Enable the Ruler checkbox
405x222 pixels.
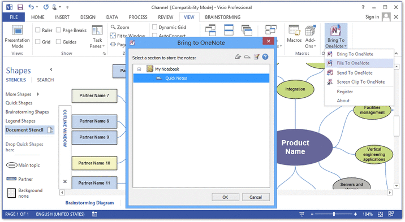click(38, 30)
